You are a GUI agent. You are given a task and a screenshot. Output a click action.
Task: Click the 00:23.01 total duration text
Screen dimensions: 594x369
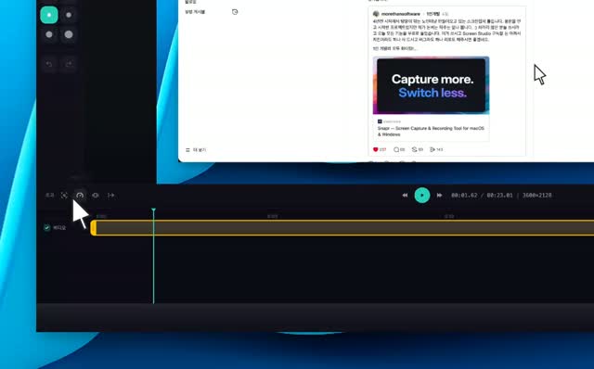[x=499, y=196]
